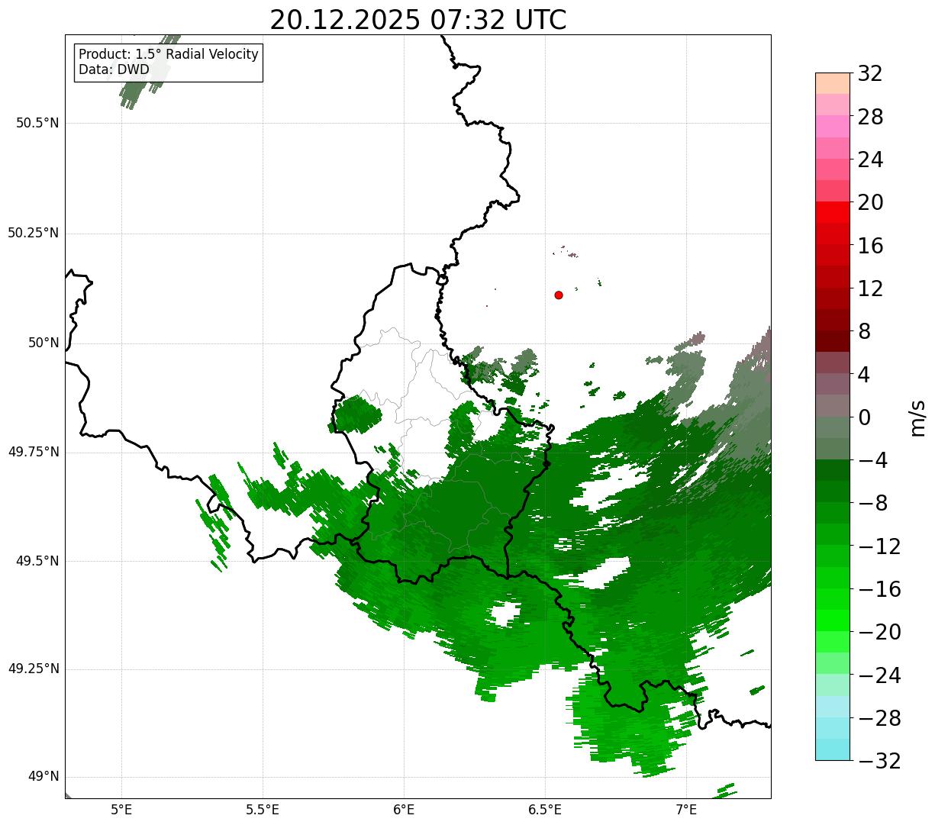Click the colorbar tick label 4
Screen dimensions: 935x825
tap(864, 374)
